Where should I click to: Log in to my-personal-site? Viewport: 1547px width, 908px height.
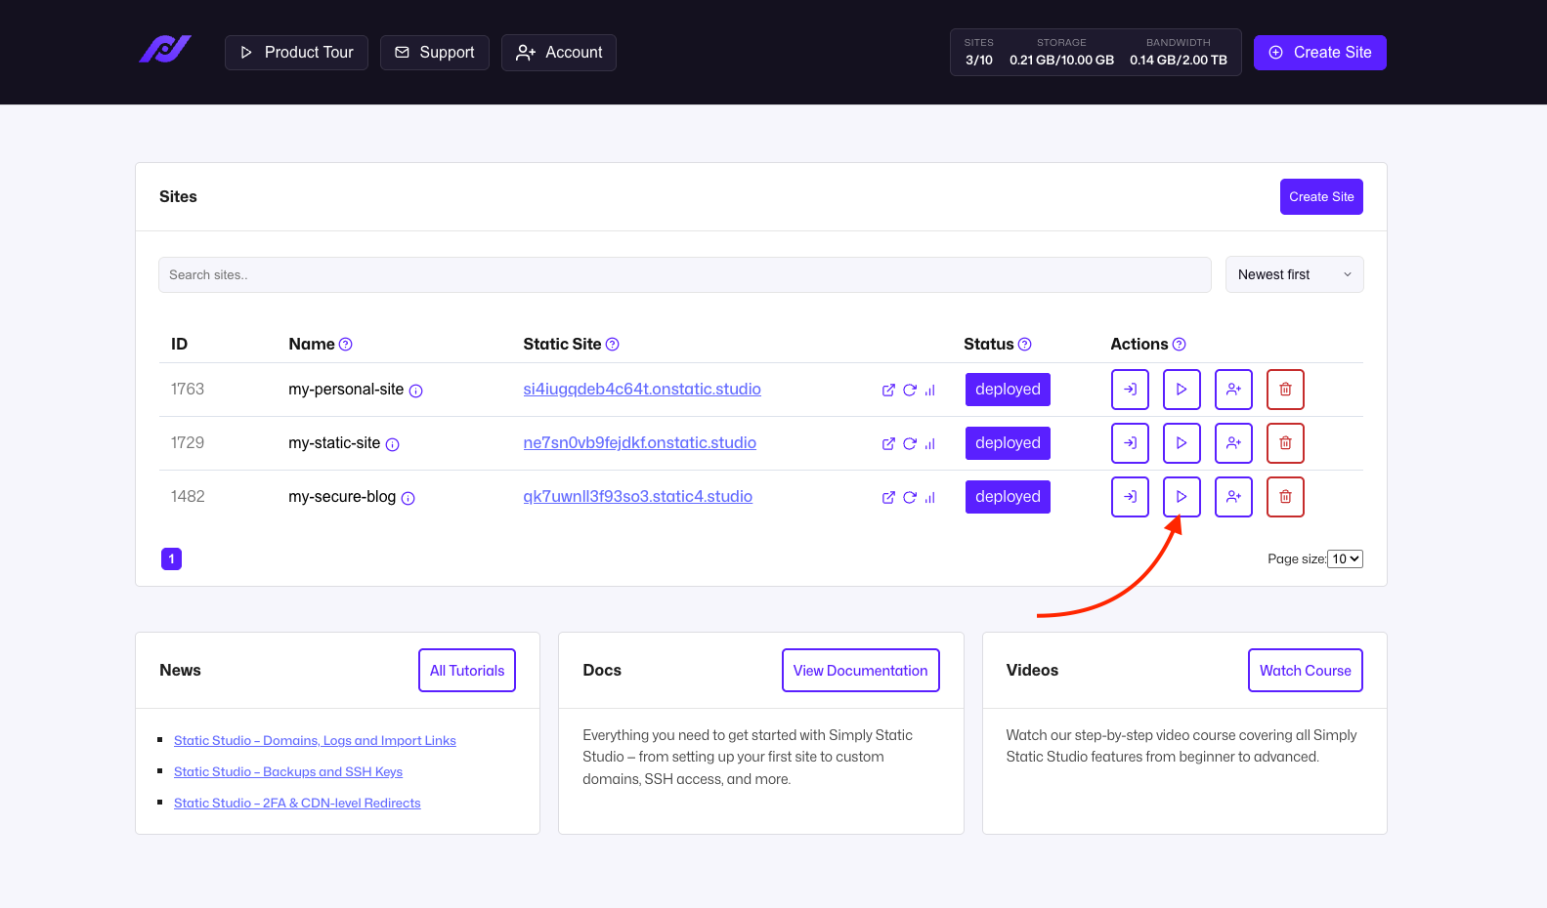(x=1130, y=390)
